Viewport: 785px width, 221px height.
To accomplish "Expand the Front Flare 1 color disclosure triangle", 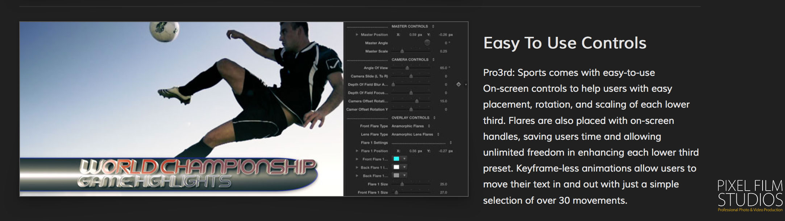I will pyautogui.click(x=357, y=159).
